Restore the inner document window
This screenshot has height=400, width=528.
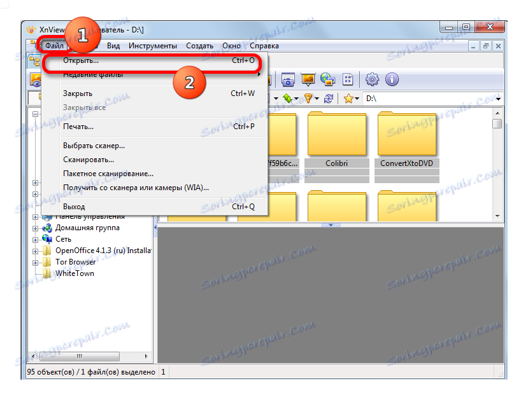coord(485,46)
